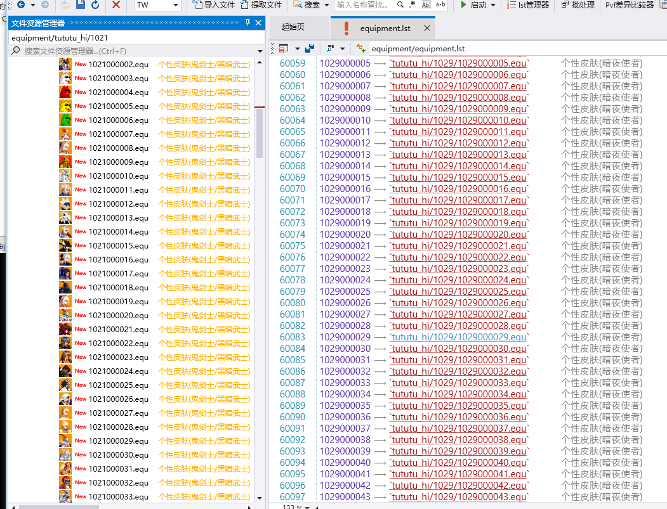Click the magnifier icon in name search box

pyautogui.click(x=400, y=5)
